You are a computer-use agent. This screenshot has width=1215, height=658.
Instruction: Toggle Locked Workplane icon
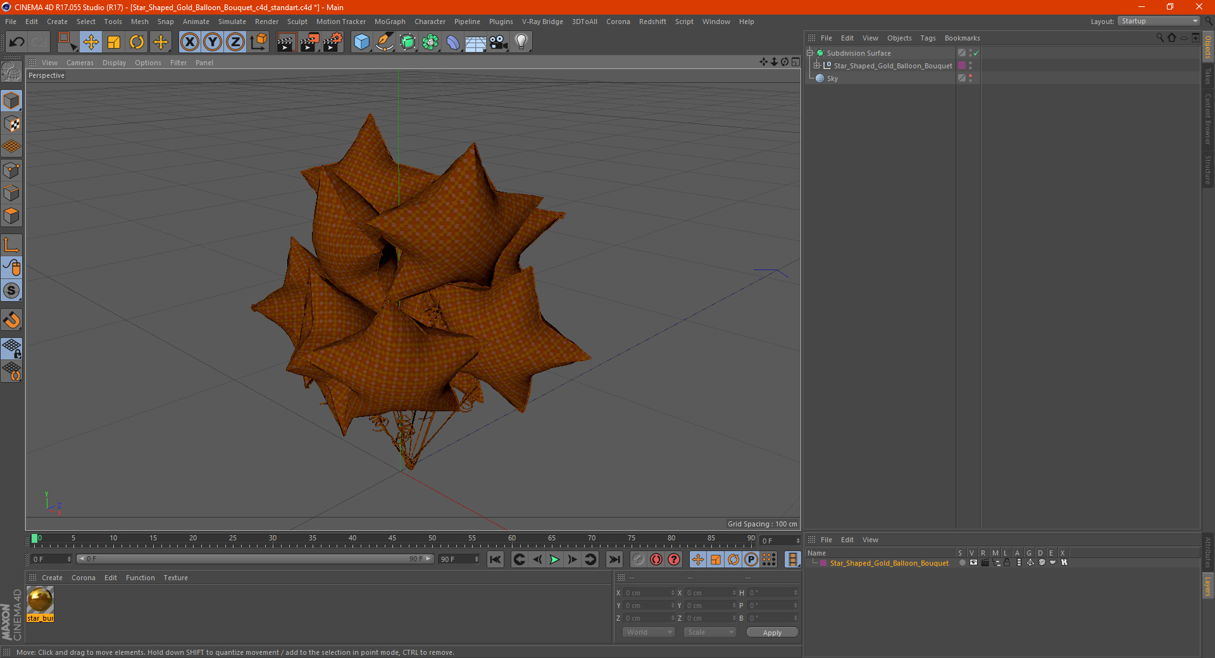coord(11,348)
